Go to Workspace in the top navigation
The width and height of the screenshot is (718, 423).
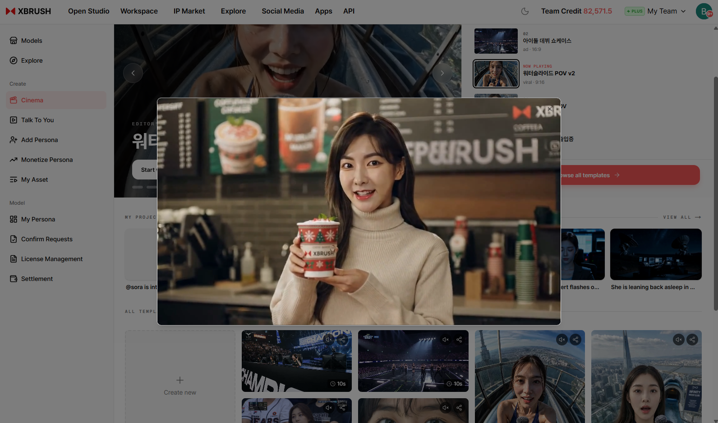139,11
